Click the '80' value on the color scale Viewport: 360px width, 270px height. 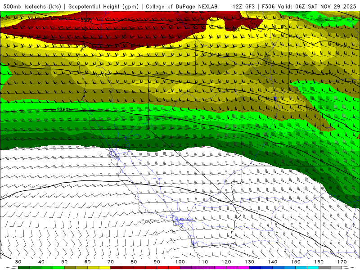click(134, 262)
